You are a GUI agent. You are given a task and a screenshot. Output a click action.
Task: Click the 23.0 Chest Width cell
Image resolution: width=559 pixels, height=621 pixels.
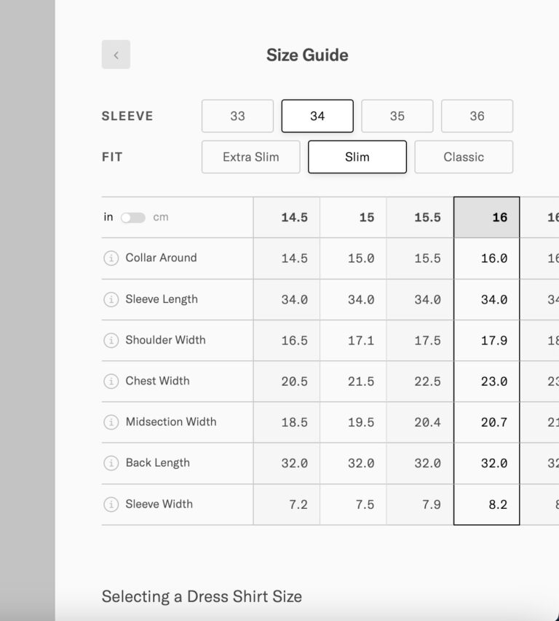(x=486, y=381)
